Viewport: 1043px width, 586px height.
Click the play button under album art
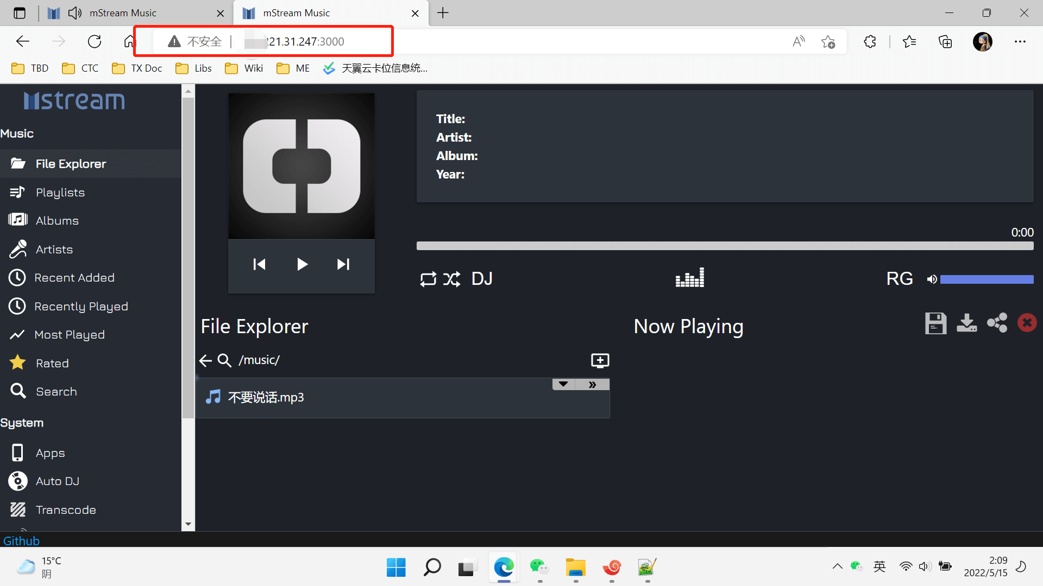tap(302, 264)
